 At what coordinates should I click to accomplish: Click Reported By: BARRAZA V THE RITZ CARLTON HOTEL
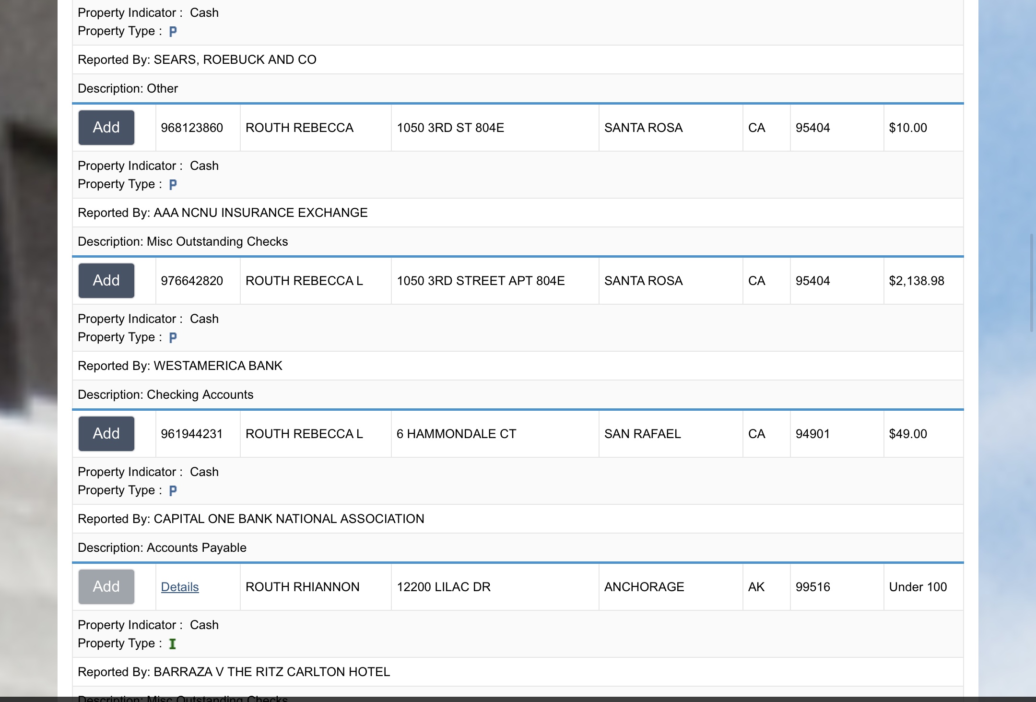tap(234, 672)
